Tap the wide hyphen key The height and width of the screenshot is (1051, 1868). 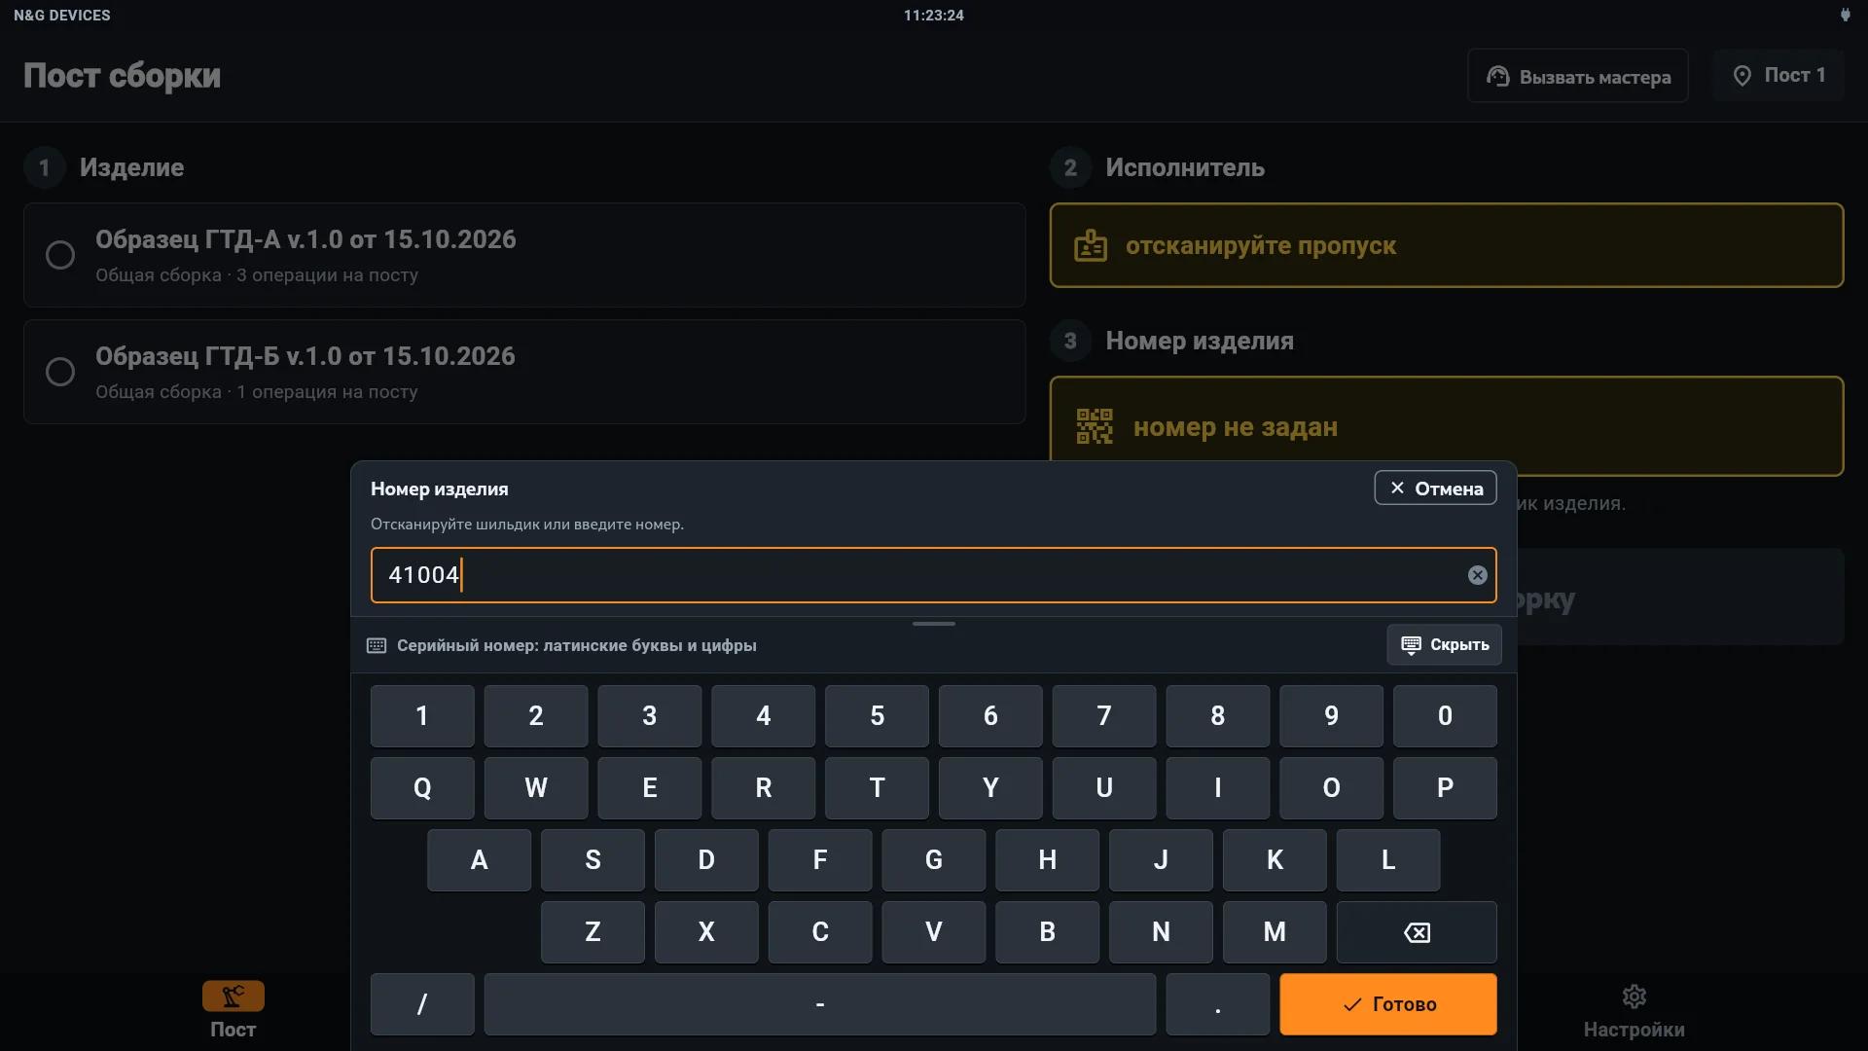820,1004
